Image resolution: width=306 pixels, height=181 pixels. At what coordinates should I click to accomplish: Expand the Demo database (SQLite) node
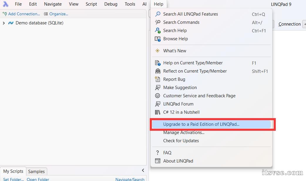coord(4,23)
